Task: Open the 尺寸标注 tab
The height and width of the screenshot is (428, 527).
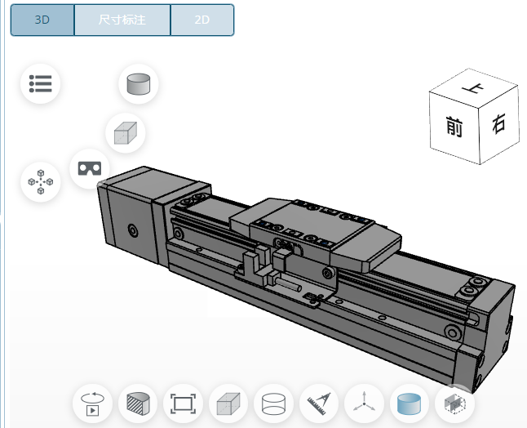Action: [x=122, y=20]
